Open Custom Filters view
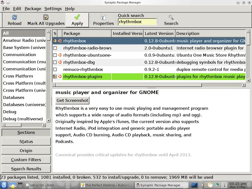Image resolution: width=252 pixels, height=189 pixels. point(26,160)
